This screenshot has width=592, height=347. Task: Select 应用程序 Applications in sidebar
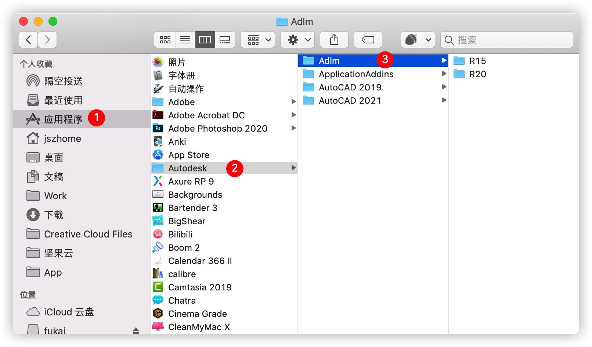(82, 119)
